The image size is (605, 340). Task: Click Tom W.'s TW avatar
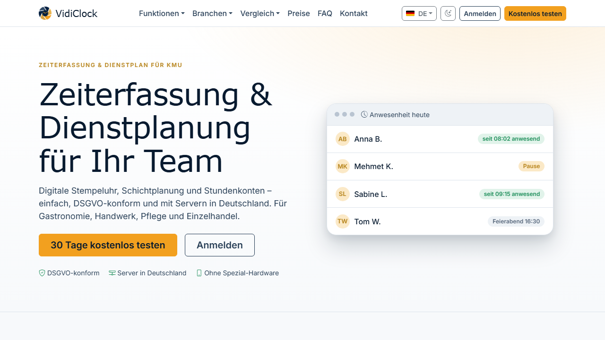[x=343, y=221]
